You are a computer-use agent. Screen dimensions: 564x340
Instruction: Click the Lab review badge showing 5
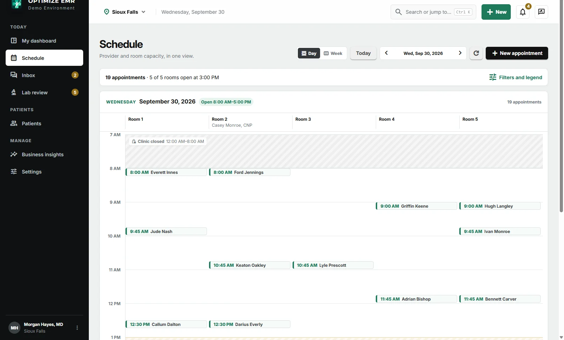[x=75, y=92]
